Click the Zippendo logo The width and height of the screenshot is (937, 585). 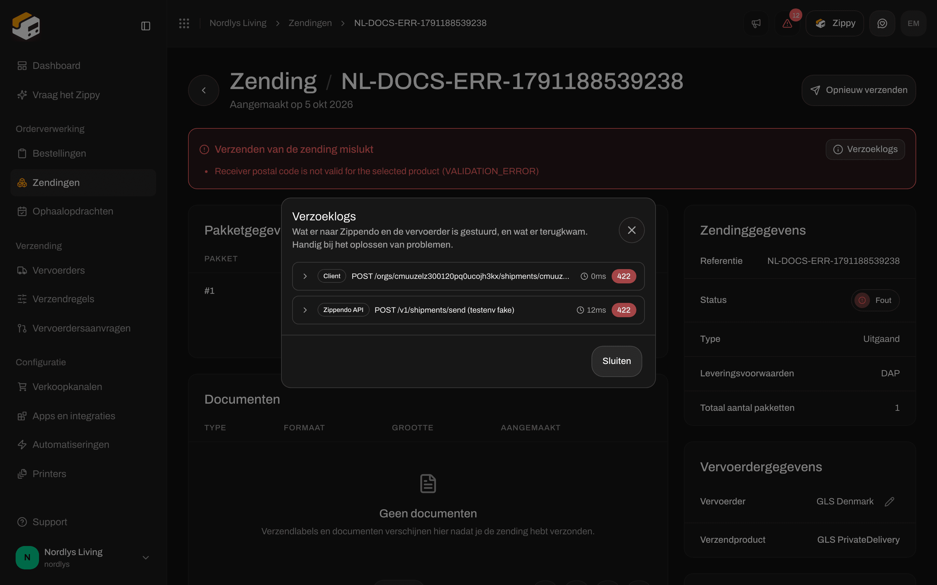pos(26,26)
